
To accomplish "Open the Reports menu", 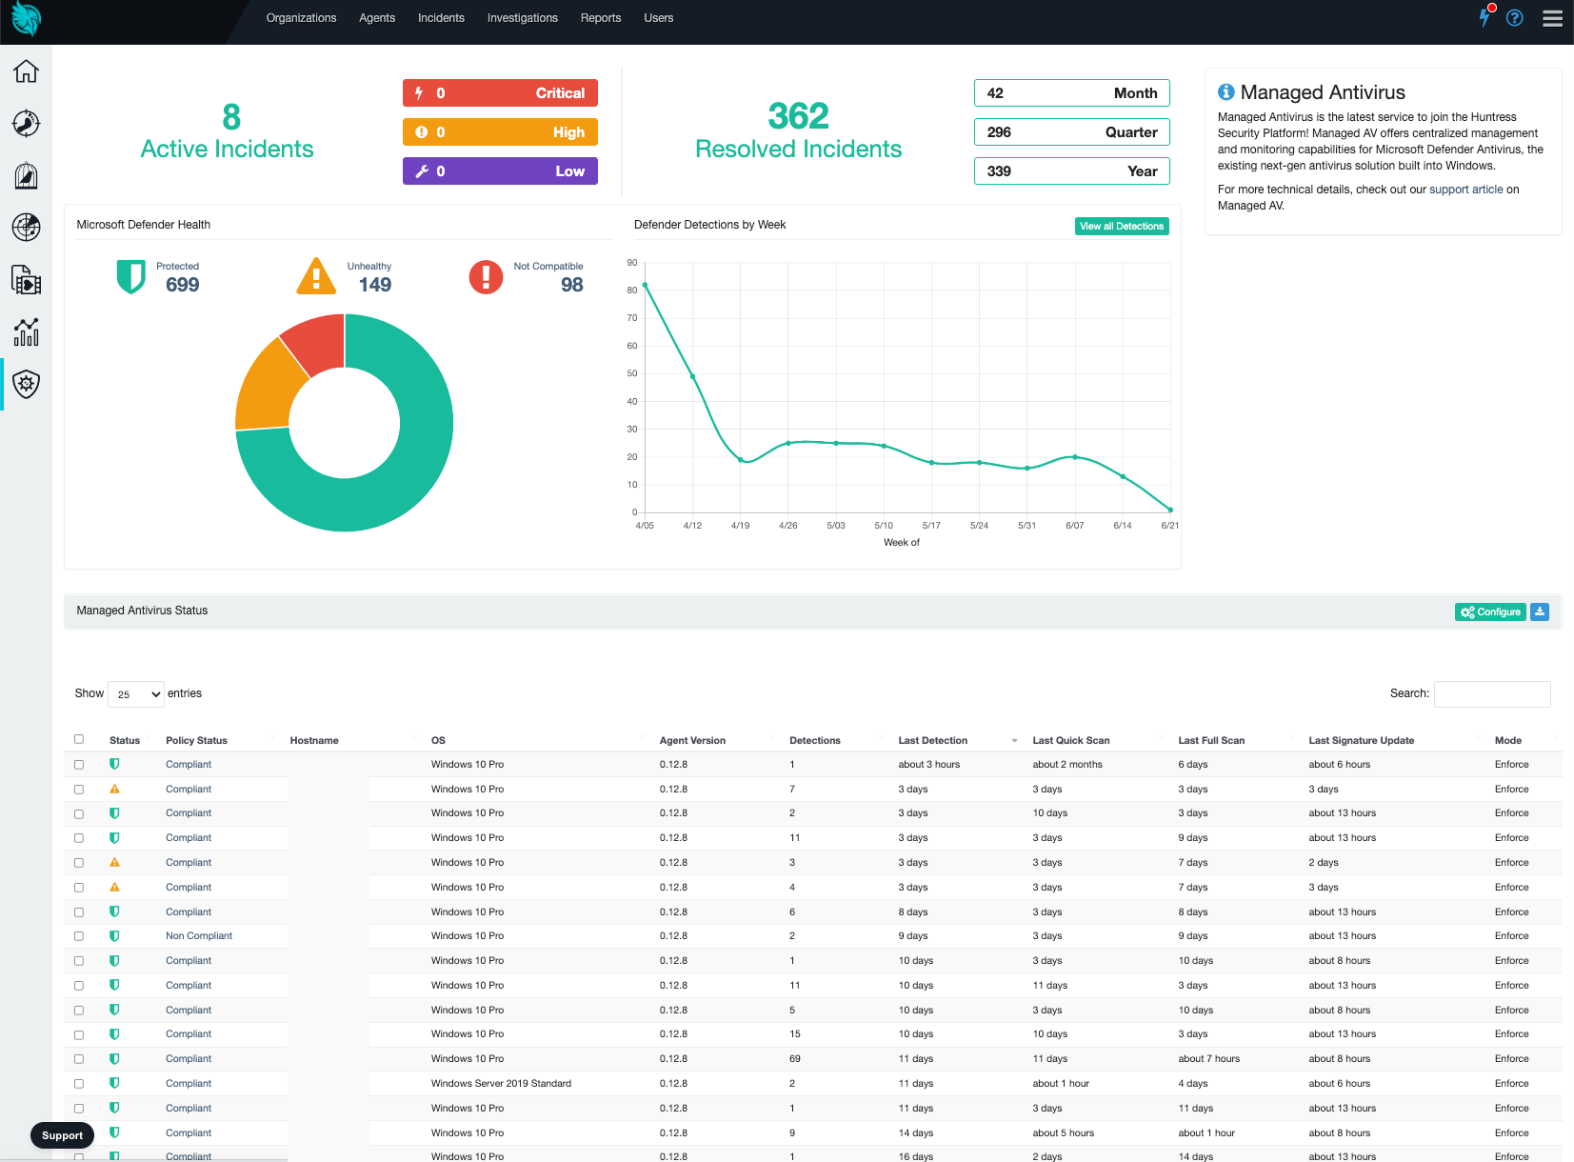I will pos(601,18).
